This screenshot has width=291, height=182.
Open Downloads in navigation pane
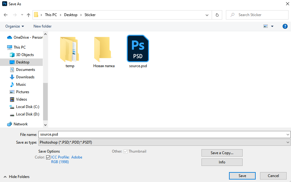[22, 77]
